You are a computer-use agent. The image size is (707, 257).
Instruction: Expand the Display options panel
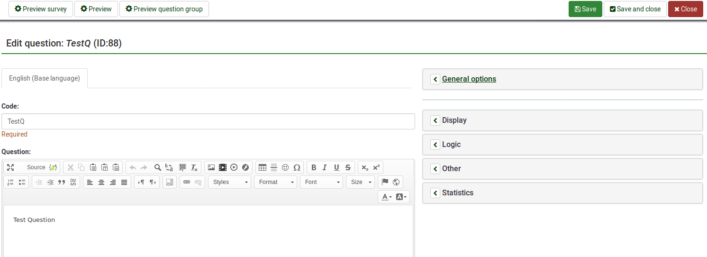(x=454, y=120)
